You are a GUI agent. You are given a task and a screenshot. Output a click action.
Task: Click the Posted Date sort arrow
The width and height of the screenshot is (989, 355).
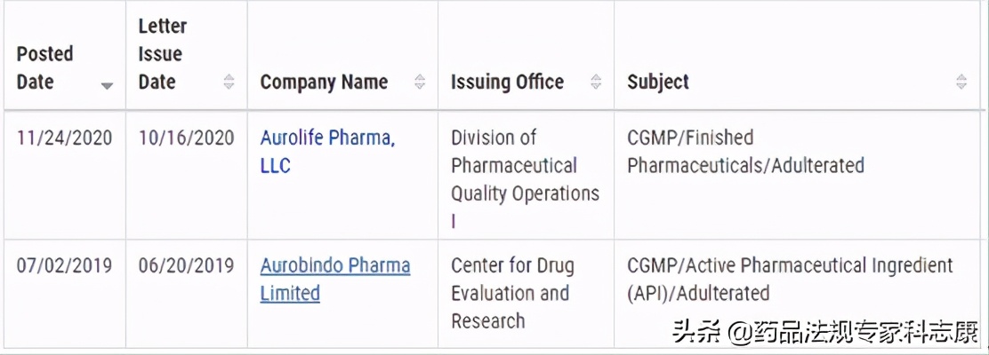[107, 86]
